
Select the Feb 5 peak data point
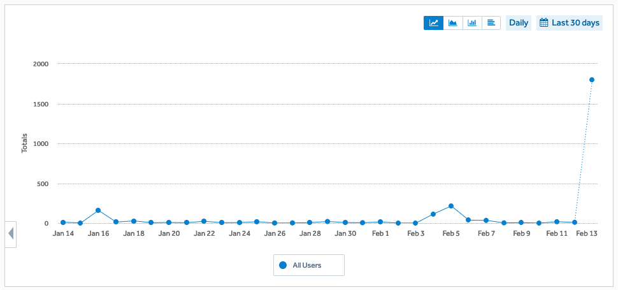(x=451, y=206)
